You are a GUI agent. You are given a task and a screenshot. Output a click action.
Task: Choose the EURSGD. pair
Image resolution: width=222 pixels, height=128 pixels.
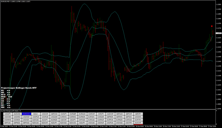129,120
